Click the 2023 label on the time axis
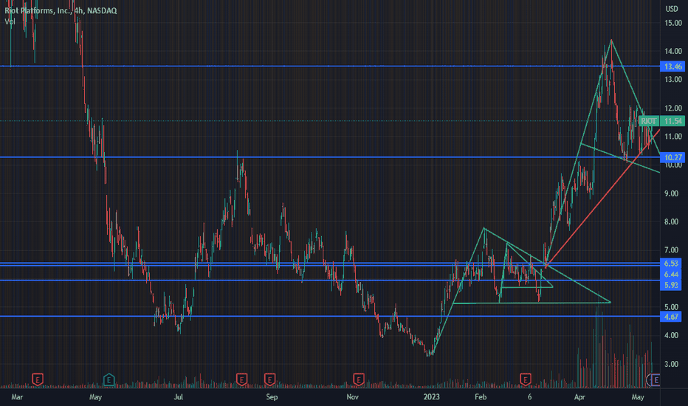Viewport: 688px width, 406px height. point(431,397)
